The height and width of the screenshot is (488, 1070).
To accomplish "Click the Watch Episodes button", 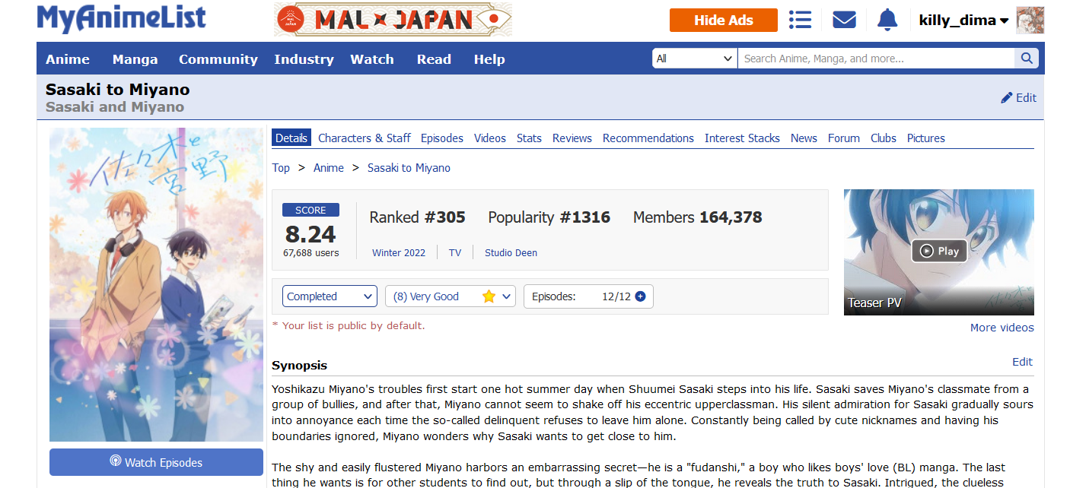I will [156, 462].
